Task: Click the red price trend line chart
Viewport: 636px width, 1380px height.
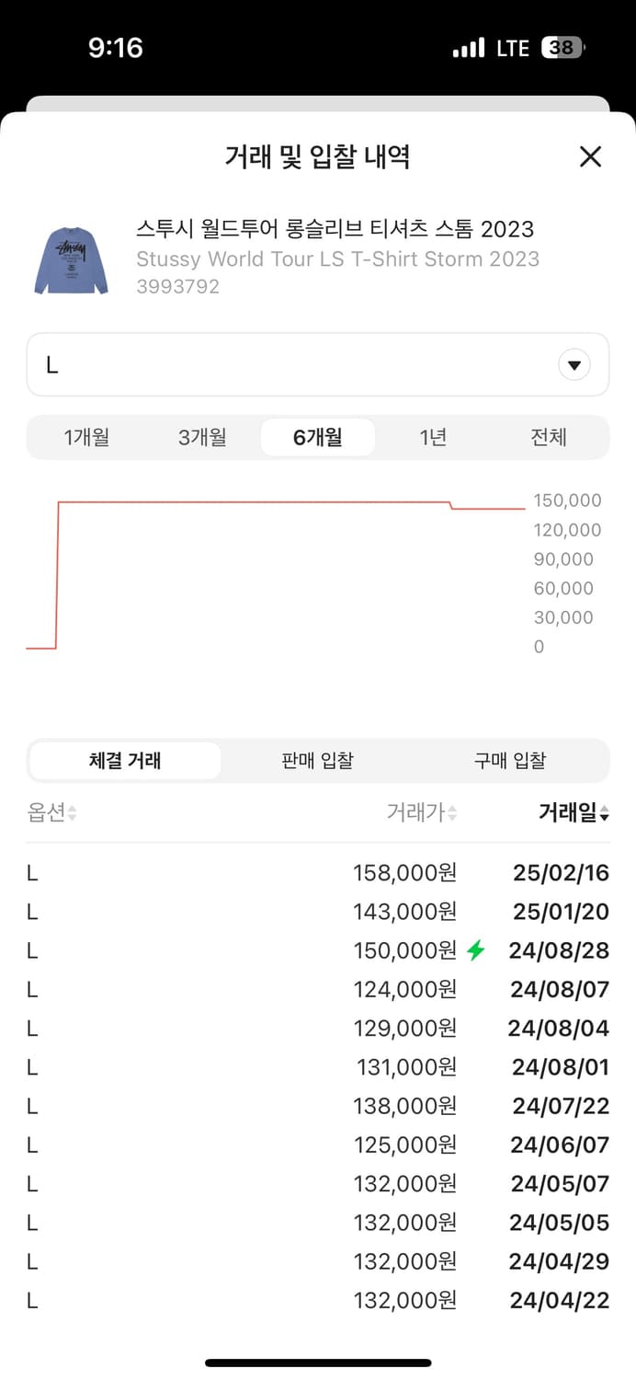Action: [276, 502]
